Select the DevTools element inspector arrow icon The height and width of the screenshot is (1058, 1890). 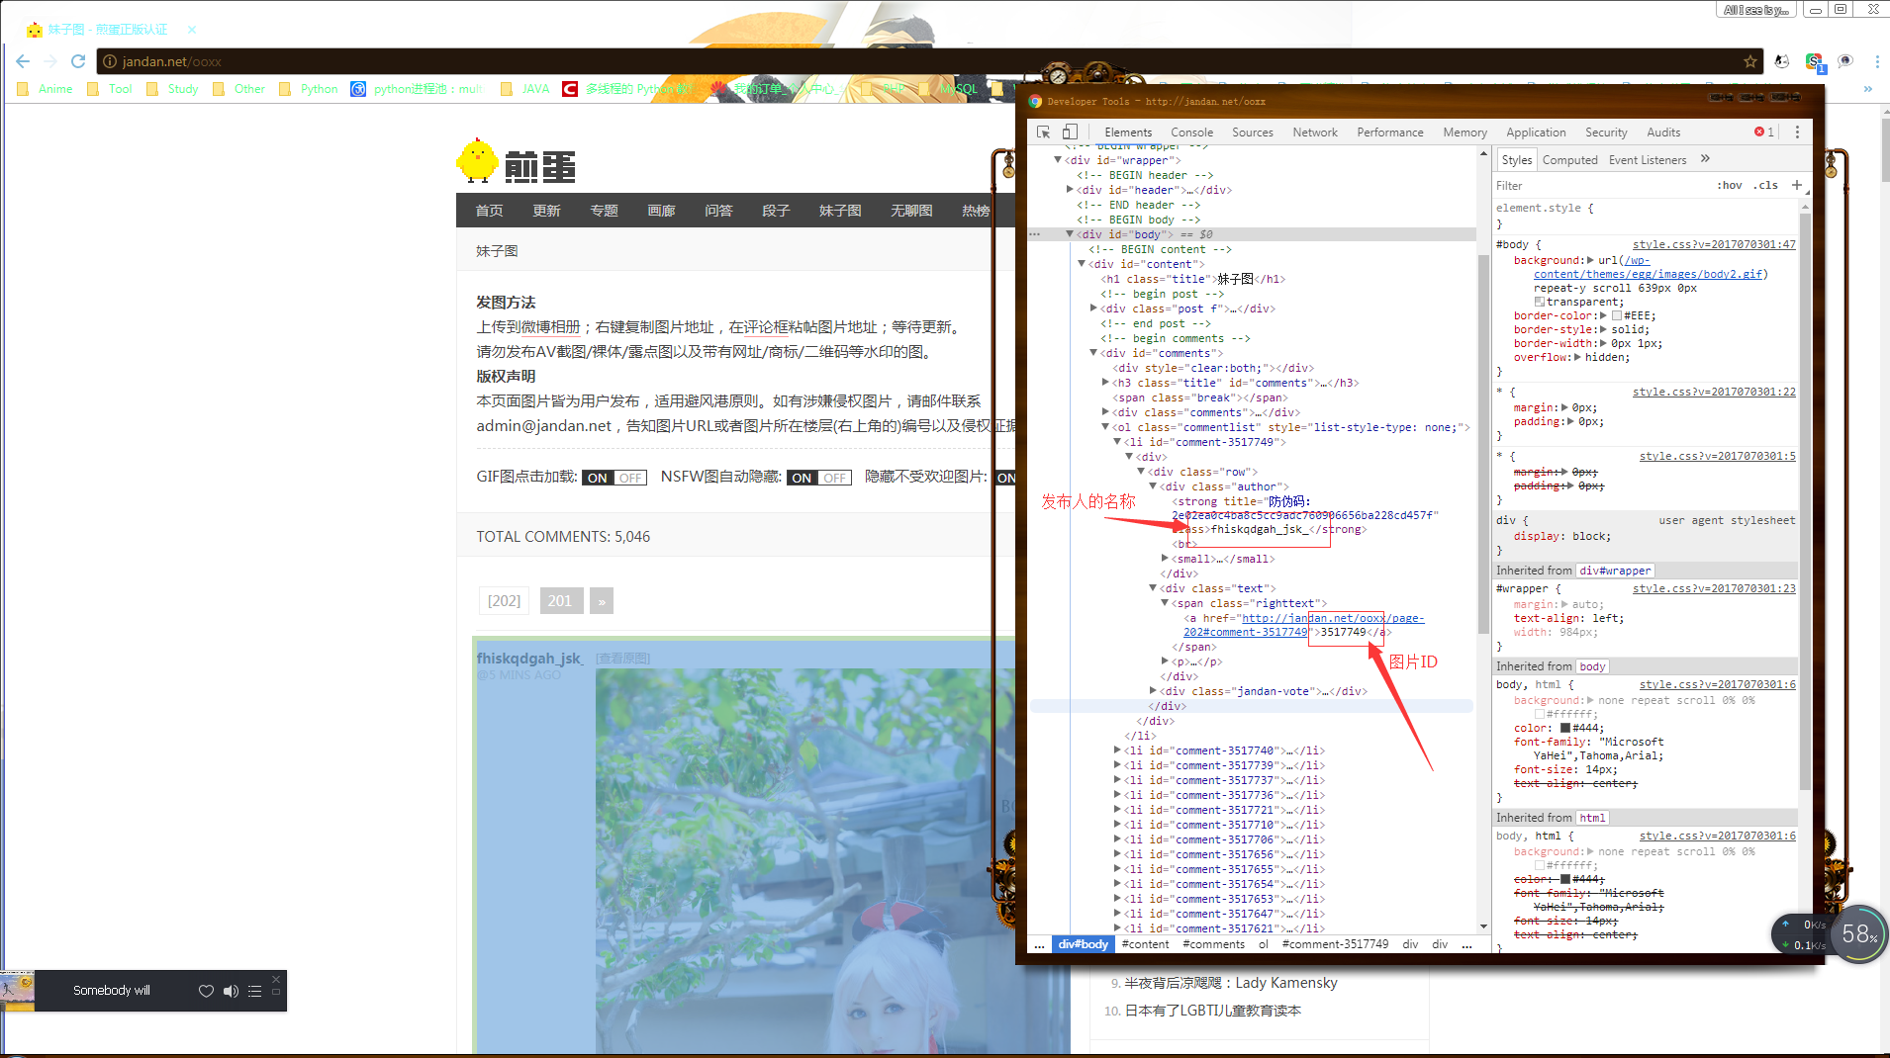(1043, 132)
